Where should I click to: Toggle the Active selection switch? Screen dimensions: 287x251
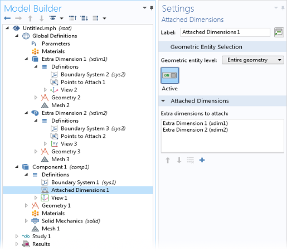[170, 75]
